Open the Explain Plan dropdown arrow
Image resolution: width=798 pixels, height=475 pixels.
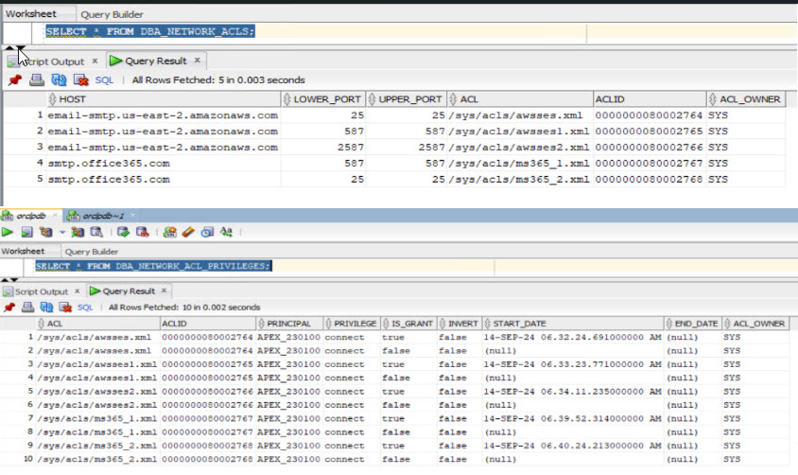pyautogui.click(x=63, y=232)
